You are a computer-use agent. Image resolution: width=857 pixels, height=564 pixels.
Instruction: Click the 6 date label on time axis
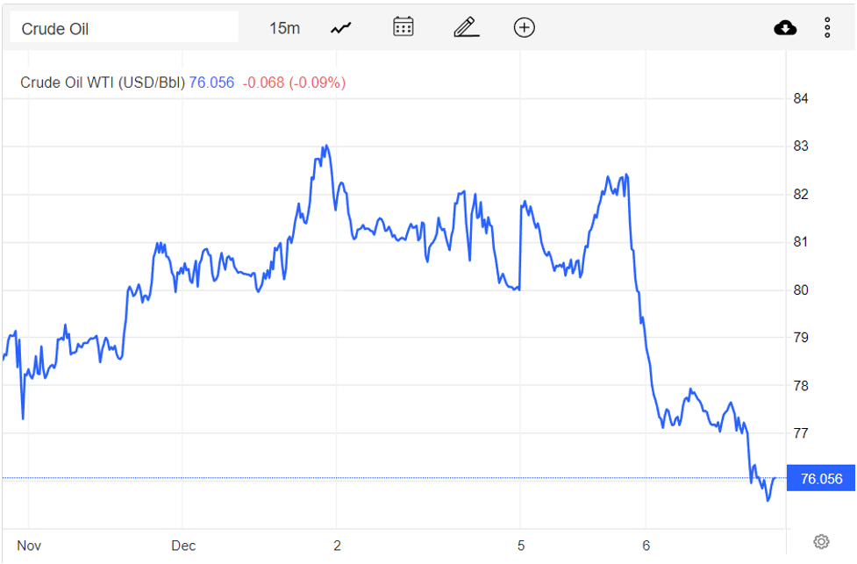[646, 546]
